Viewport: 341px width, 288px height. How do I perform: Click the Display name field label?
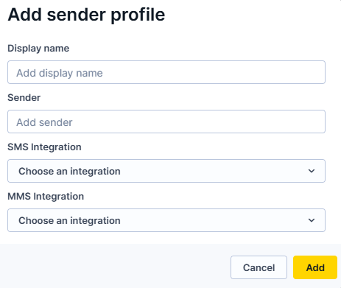coord(38,49)
